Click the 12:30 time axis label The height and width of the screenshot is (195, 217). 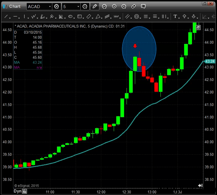click(x=127, y=192)
